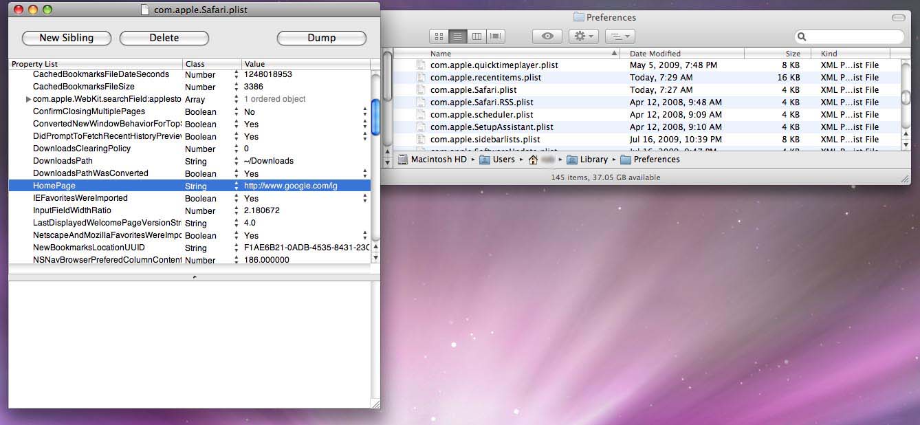
Task: Click the Property List column header
Action: tap(96, 64)
